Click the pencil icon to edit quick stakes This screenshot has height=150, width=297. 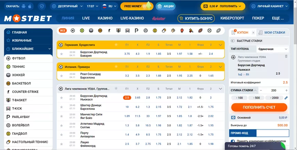pos(286,98)
